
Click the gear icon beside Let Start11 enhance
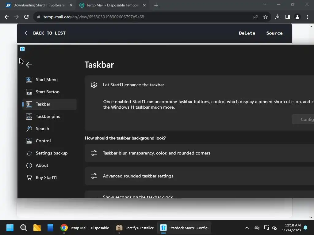tap(94, 85)
